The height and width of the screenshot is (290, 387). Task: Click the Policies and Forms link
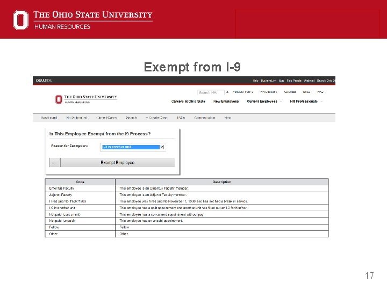(x=243, y=92)
